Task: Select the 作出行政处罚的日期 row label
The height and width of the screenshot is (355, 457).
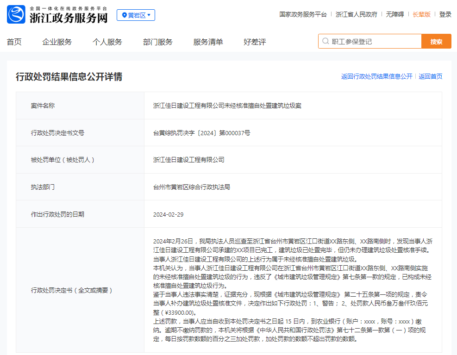Action: pyautogui.click(x=57, y=214)
